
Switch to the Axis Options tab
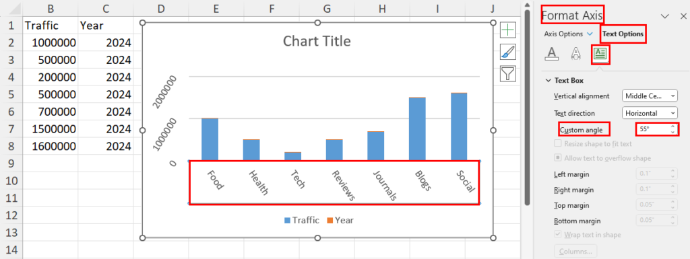click(563, 34)
